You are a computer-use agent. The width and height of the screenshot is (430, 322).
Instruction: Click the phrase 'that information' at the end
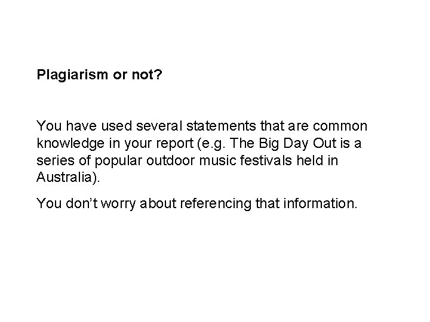pyautogui.click(x=299, y=203)
